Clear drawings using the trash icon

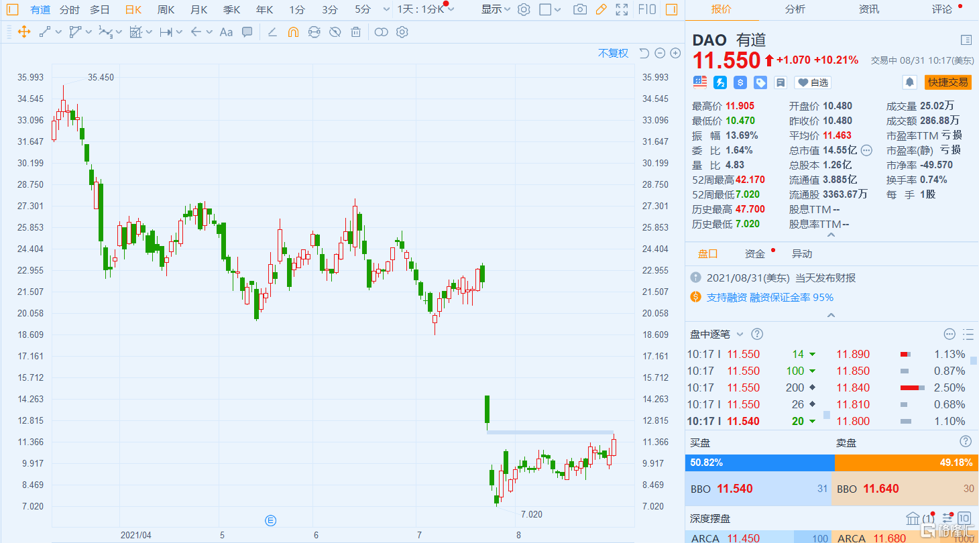coord(355,31)
